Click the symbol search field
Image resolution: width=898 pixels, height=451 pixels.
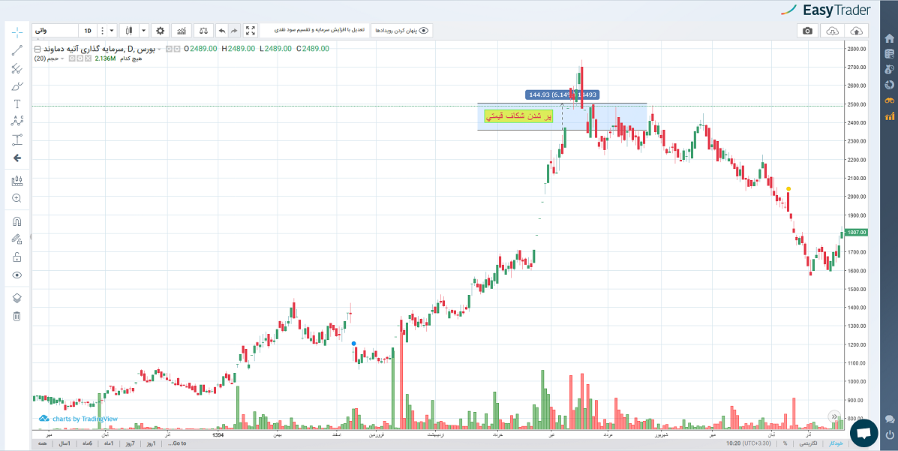(x=55, y=31)
